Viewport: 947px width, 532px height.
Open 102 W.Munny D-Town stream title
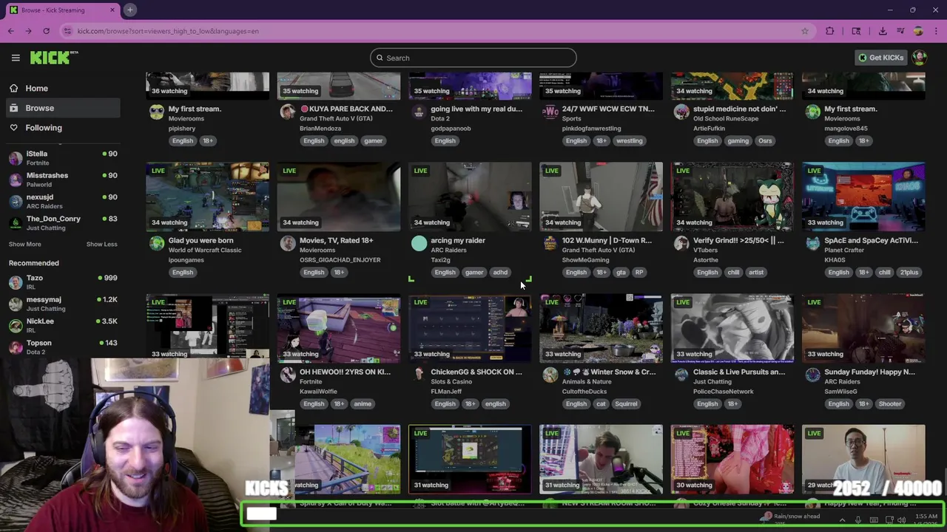(607, 240)
